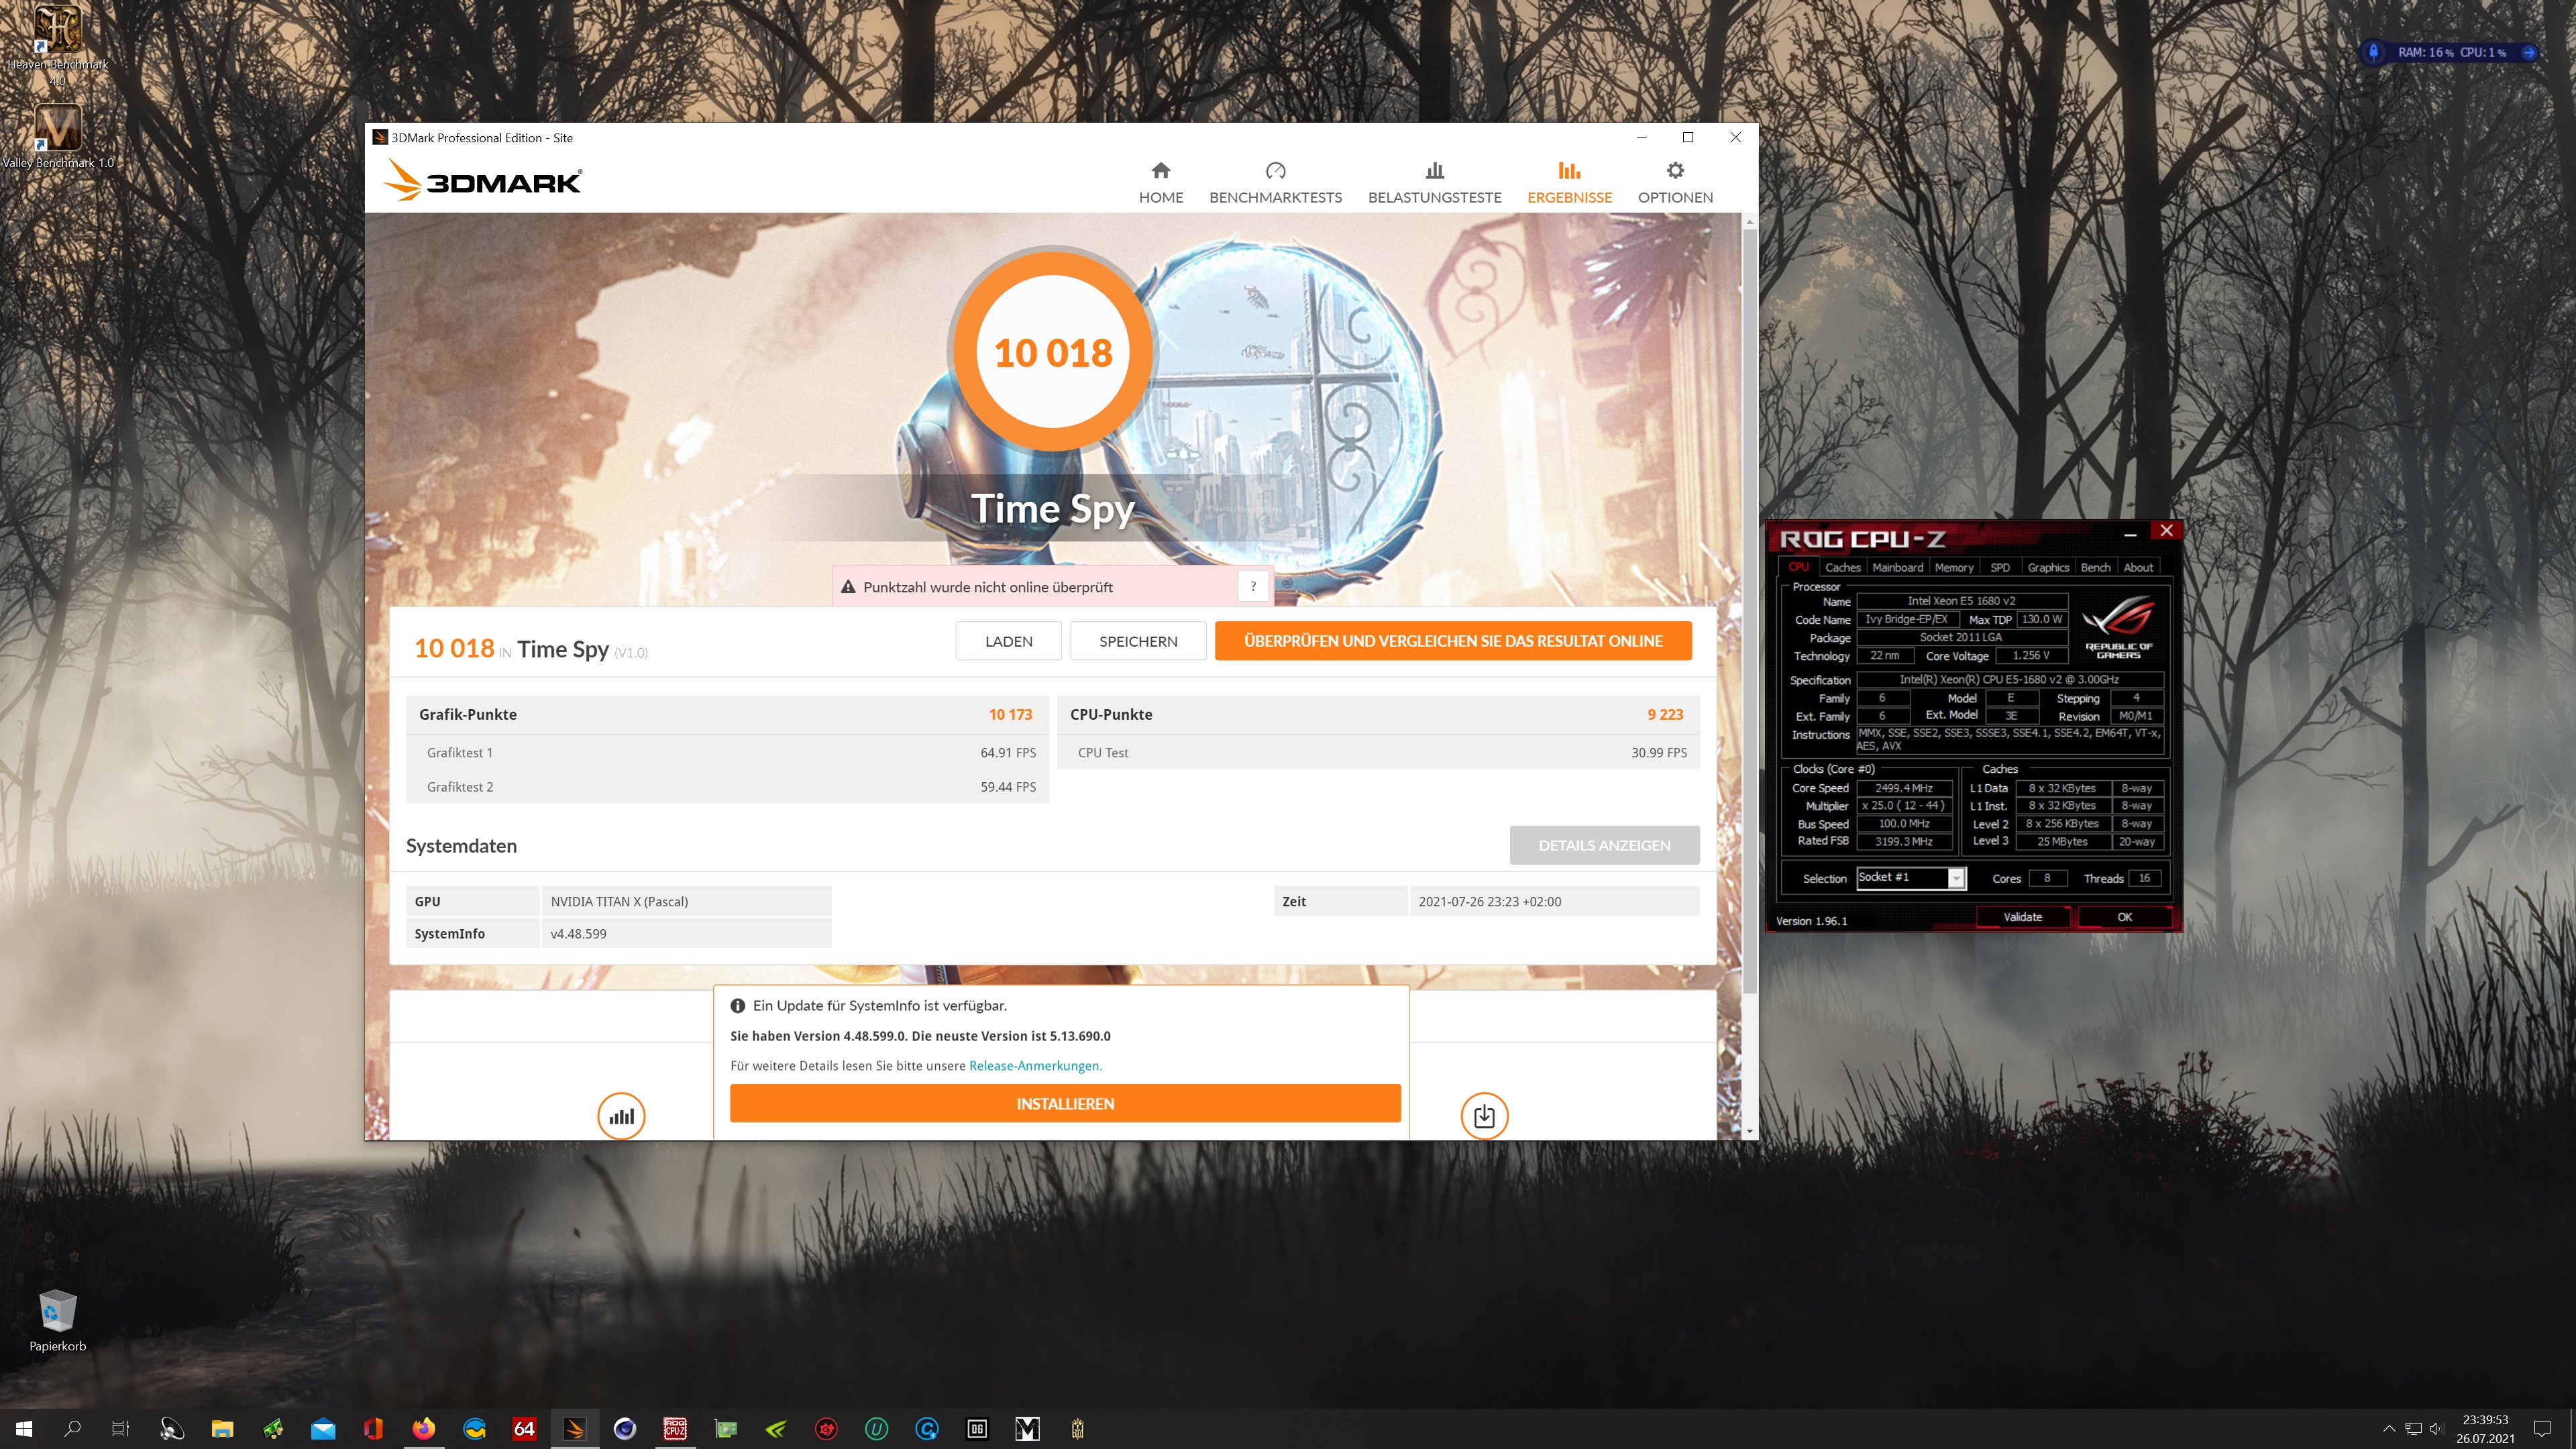
Task: Click the LADEN button
Action: tap(1008, 641)
